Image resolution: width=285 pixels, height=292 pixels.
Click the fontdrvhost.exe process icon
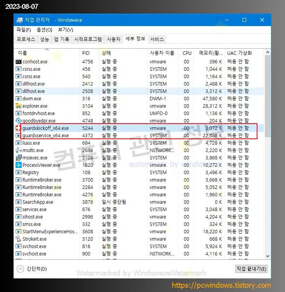point(18,114)
